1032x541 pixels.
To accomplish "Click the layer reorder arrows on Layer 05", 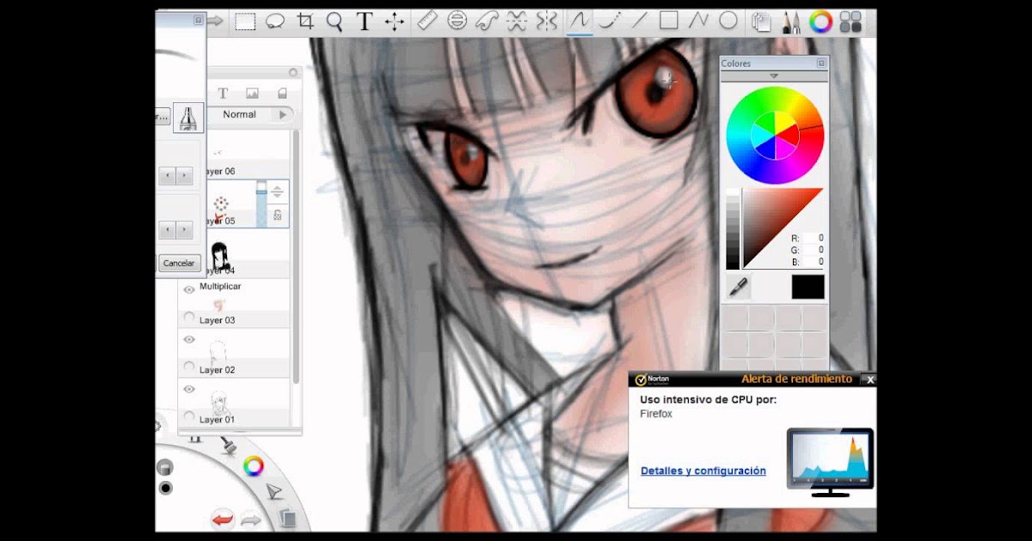I will pyautogui.click(x=277, y=192).
